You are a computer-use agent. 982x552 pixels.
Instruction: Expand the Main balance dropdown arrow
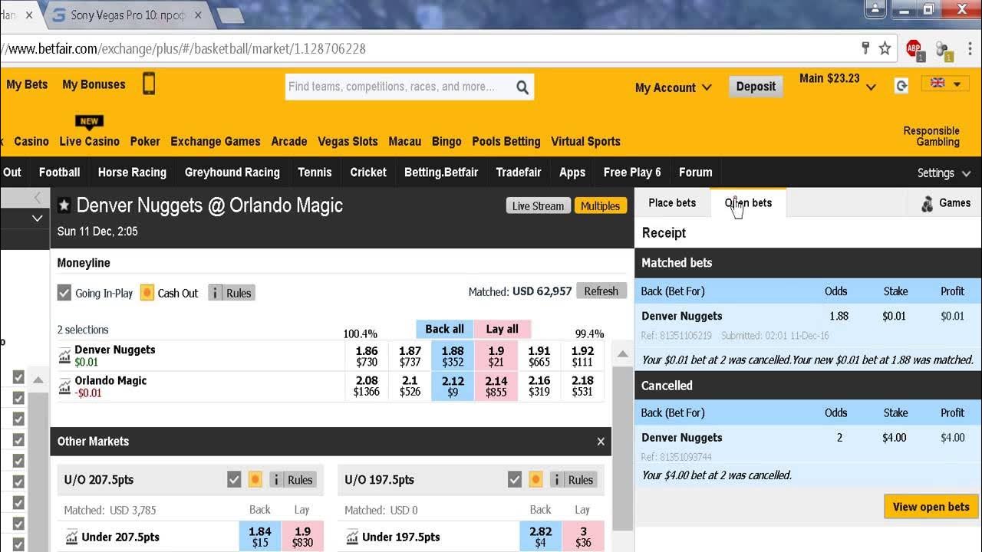tap(871, 87)
